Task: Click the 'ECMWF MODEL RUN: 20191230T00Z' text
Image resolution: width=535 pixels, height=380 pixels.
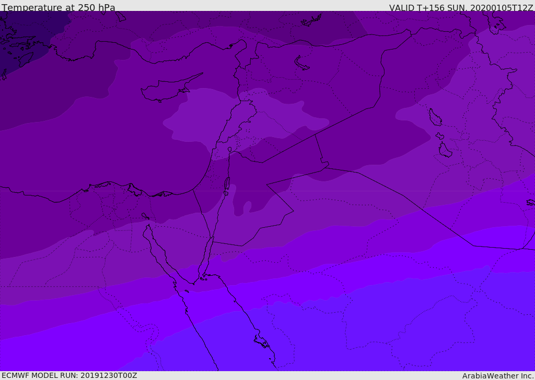Action: [69, 376]
